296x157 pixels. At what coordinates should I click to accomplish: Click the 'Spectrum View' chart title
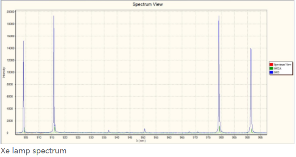pyautogui.click(x=148, y=4)
